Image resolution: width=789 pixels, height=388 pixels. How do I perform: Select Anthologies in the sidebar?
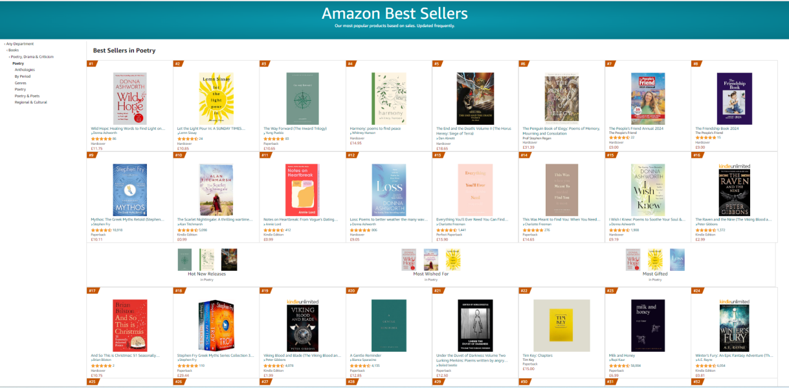(25, 70)
